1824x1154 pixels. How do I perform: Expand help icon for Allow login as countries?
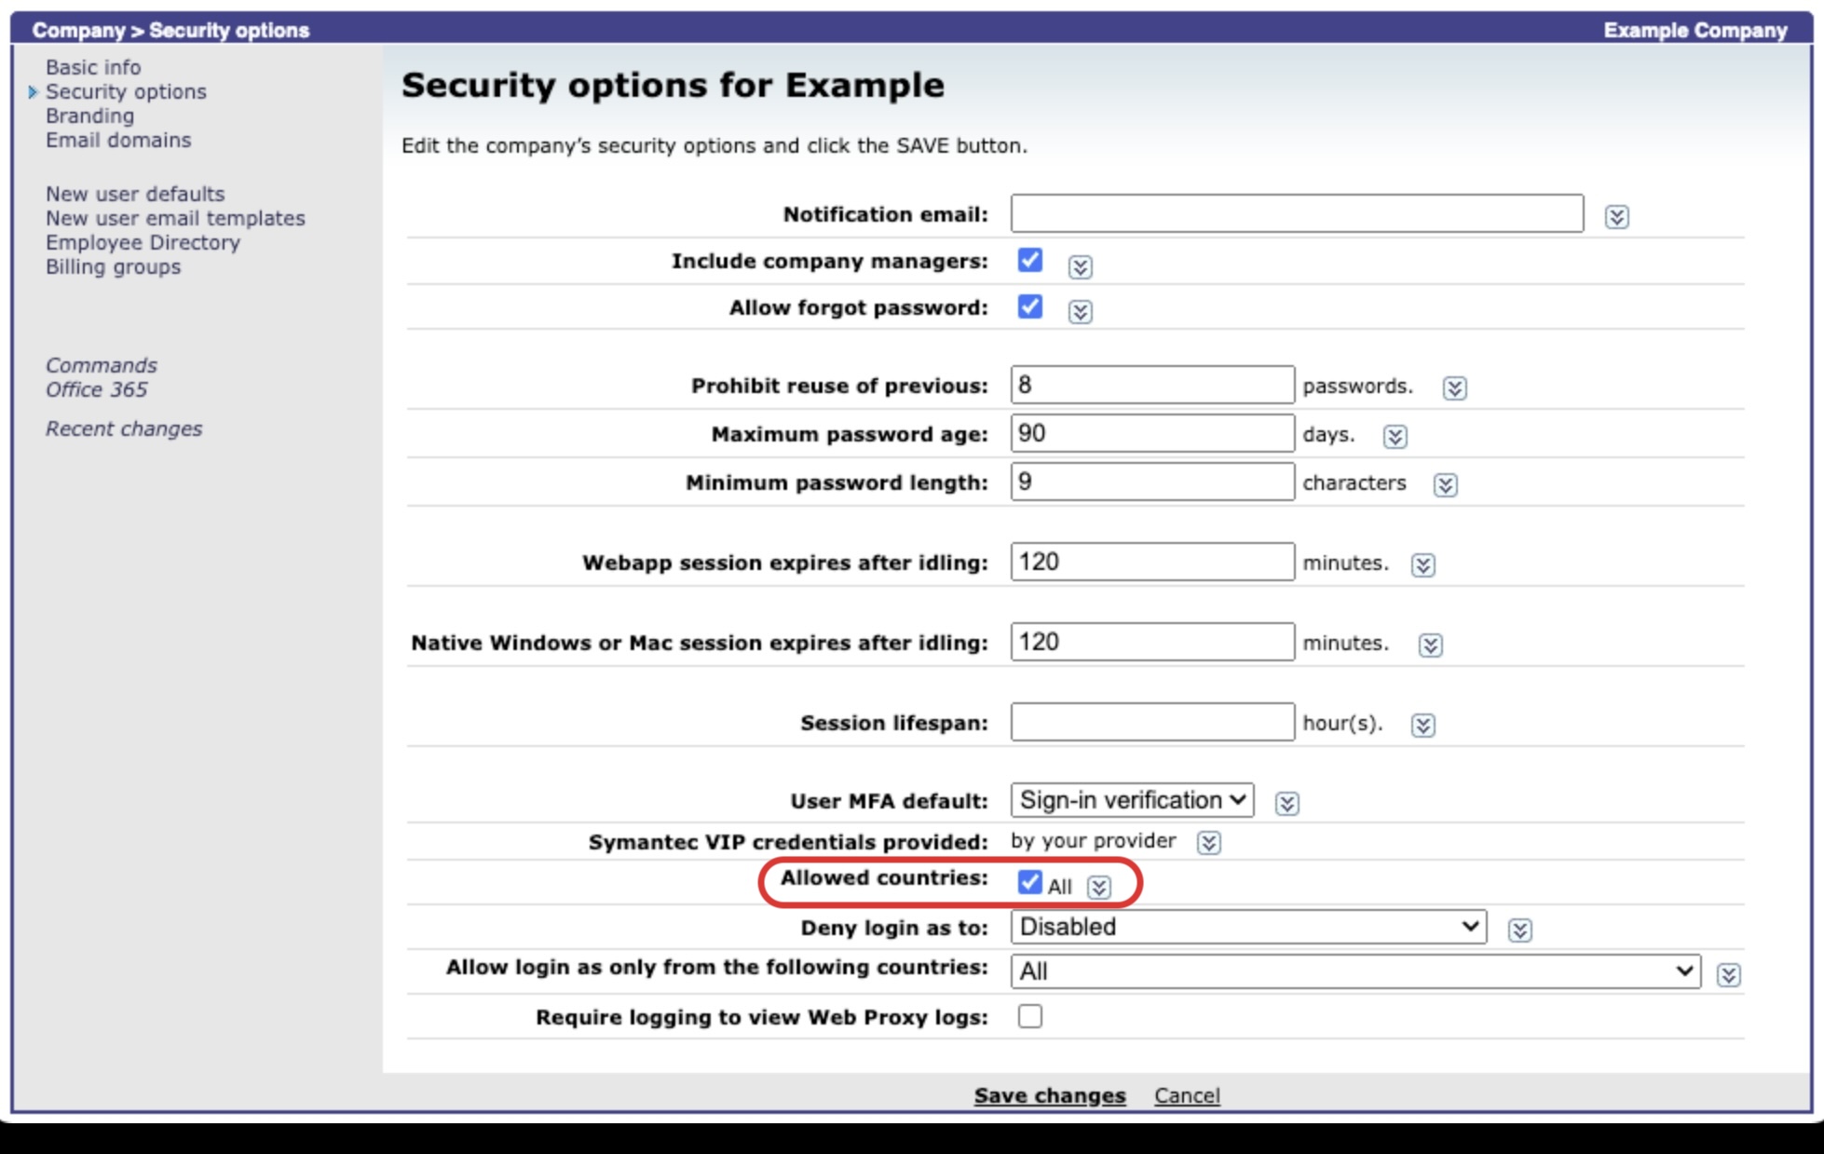tap(1728, 974)
